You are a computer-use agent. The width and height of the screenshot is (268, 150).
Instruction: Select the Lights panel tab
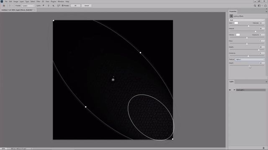(232, 82)
